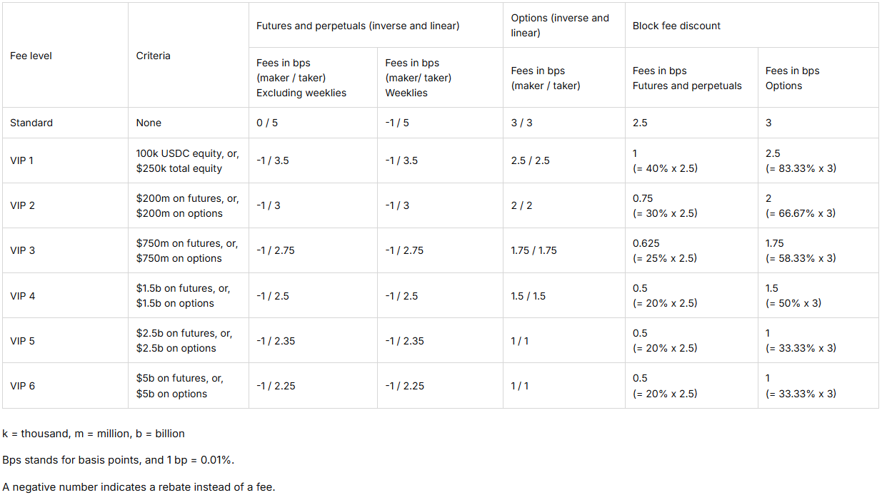The width and height of the screenshot is (882, 495).
Task: Select the "Futures and perpetuals (inverse and linear)" header
Action: pyautogui.click(x=358, y=26)
